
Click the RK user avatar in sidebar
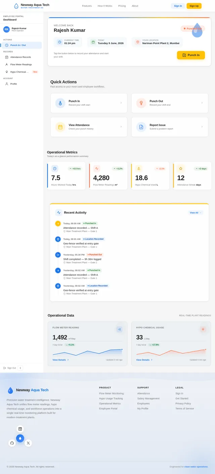tap(6, 29)
